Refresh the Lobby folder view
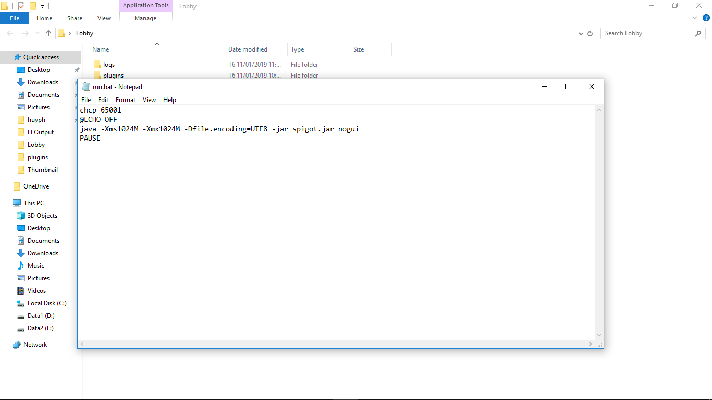The height and width of the screenshot is (400, 712). pos(590,33)
